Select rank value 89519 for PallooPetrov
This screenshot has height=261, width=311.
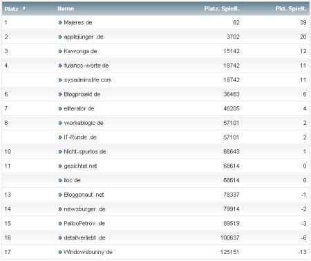232,223
